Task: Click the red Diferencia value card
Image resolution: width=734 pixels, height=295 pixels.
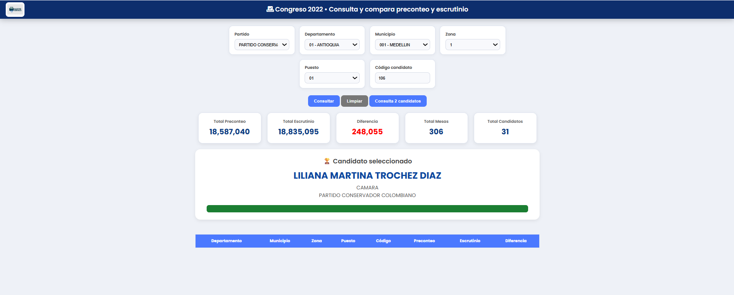Action: 367,128
